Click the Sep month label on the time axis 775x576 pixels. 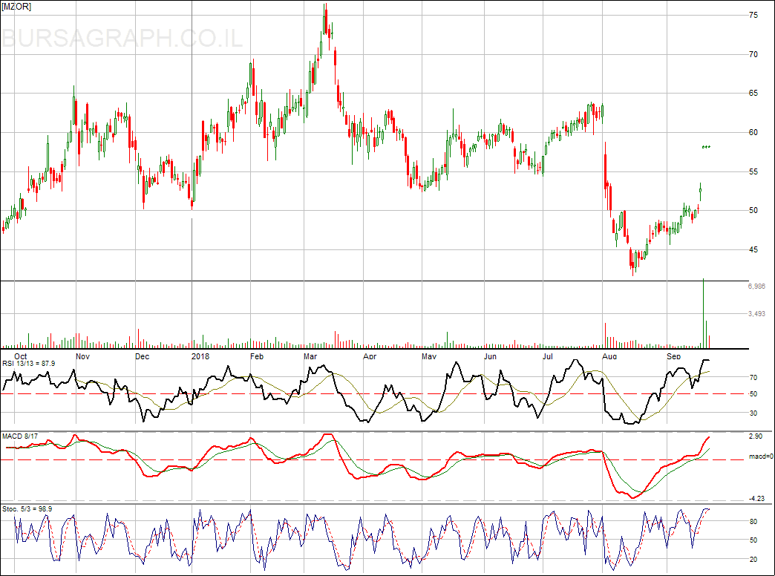(674, 356)
